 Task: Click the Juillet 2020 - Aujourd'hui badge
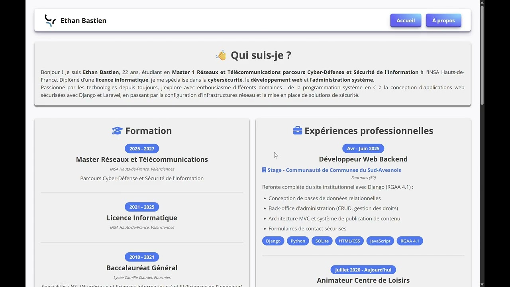tap(363, 270)
